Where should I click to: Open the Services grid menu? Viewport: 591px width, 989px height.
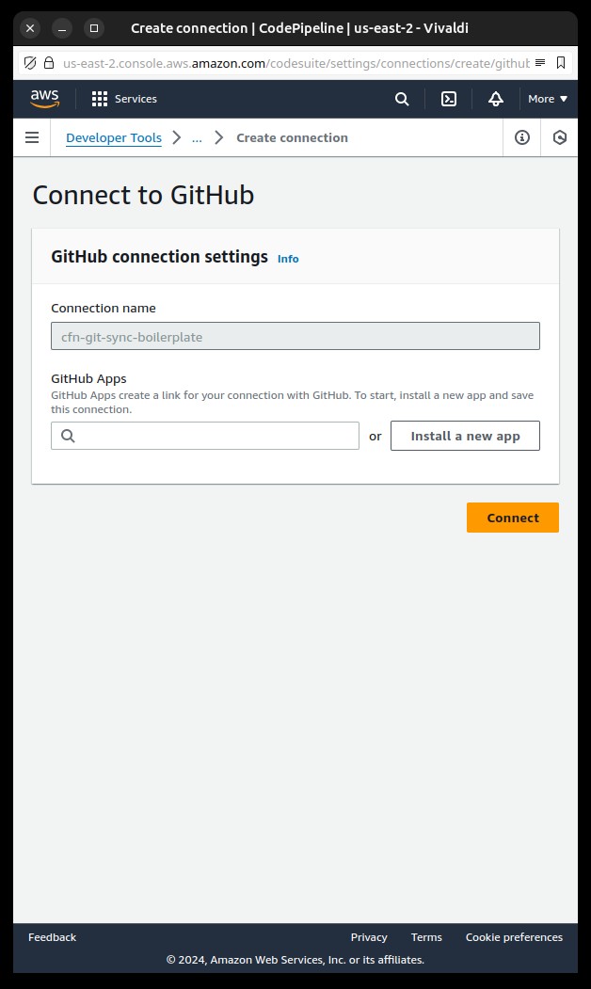[124, 99]
